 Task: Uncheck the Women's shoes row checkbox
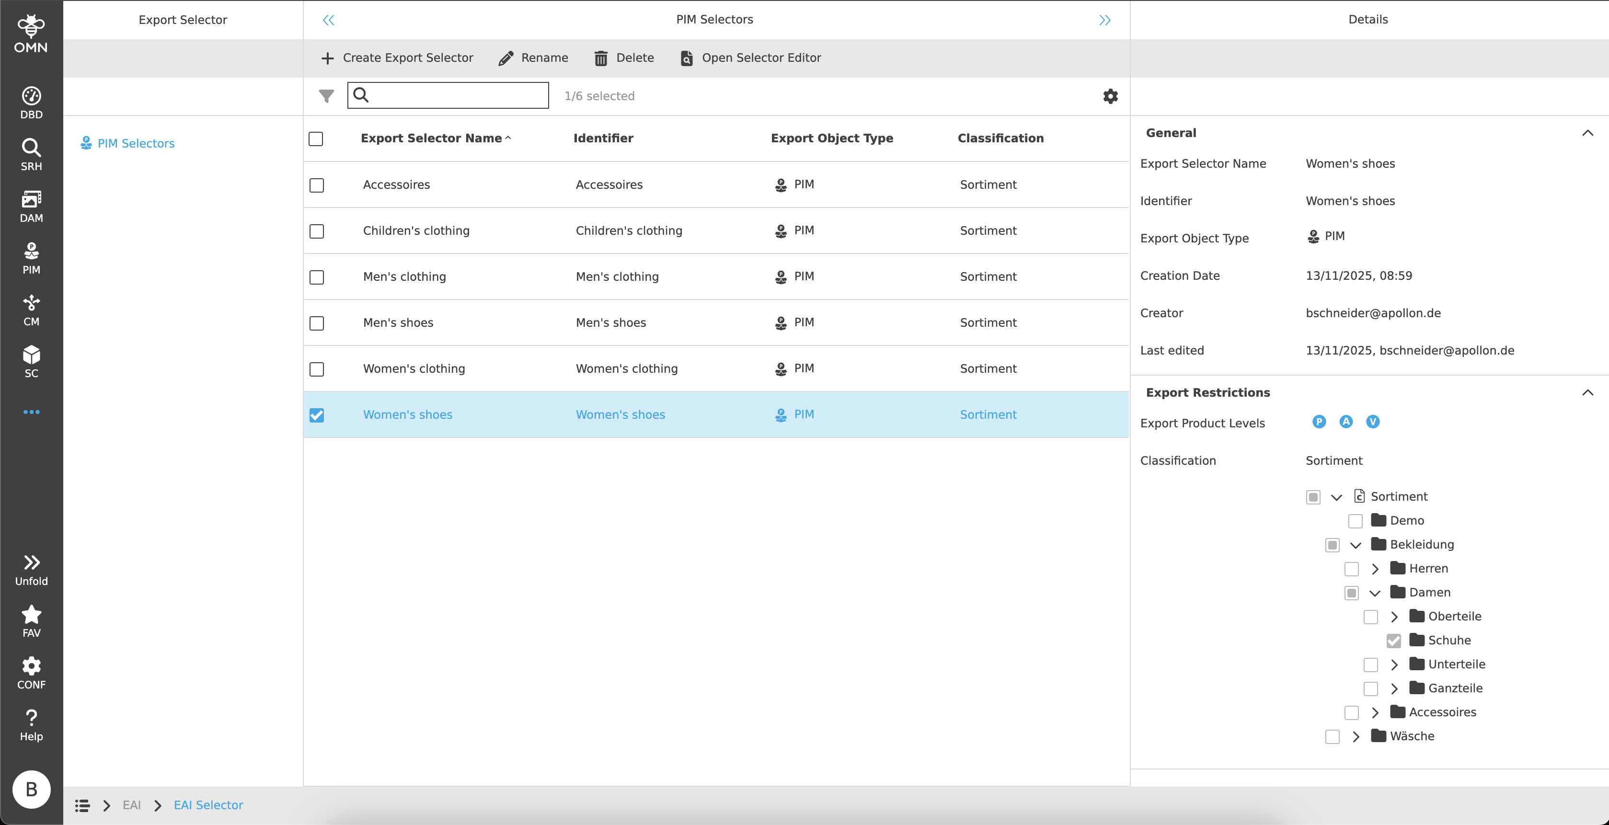click(x=317, y=415)
